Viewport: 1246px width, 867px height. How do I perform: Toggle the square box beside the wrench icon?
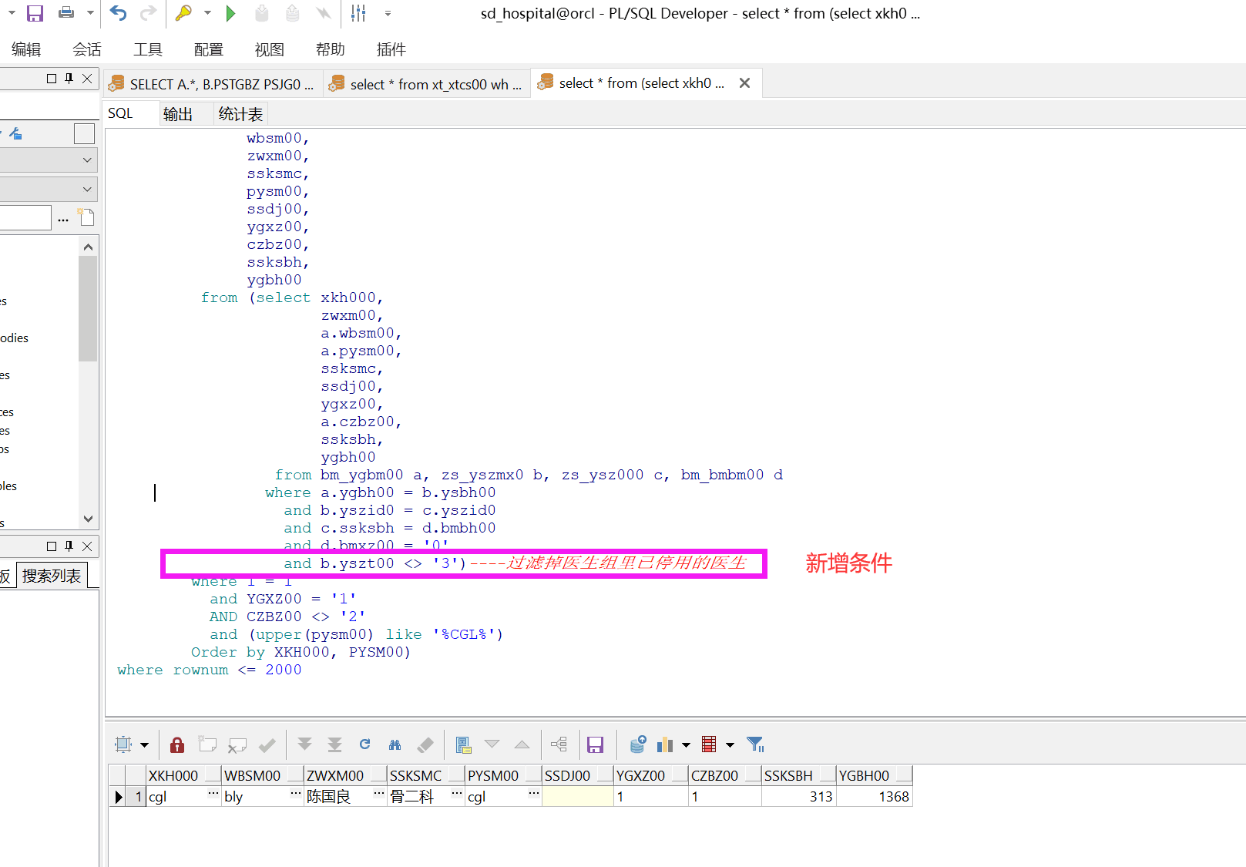[84, 134]
